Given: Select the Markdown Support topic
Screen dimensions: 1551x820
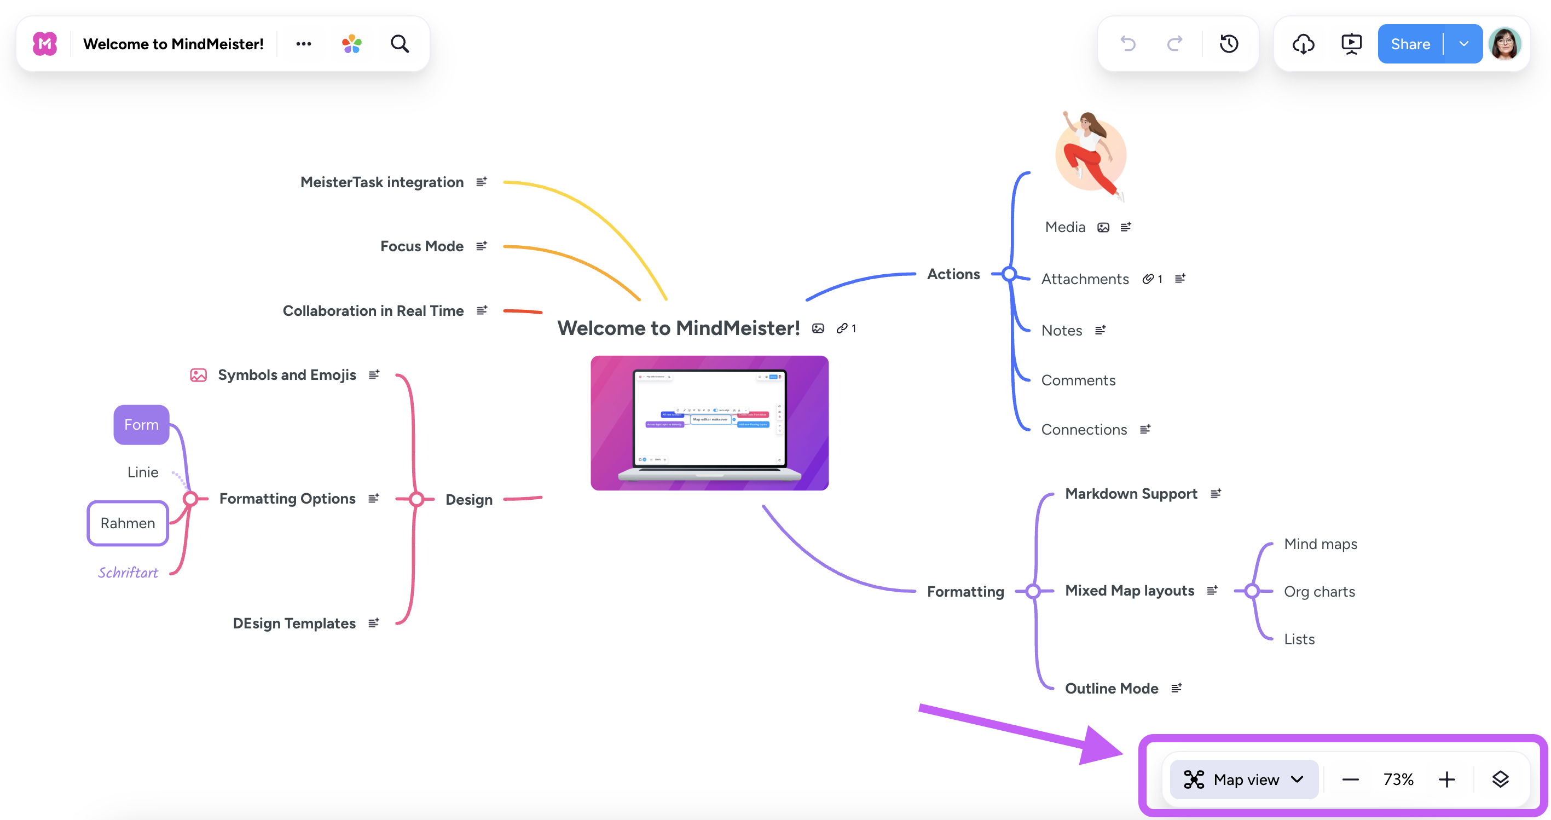Looking at the screenshot, I should 1131,494.
